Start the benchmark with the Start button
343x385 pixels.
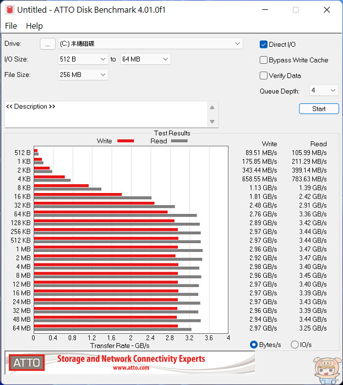(x=319, y=109)
